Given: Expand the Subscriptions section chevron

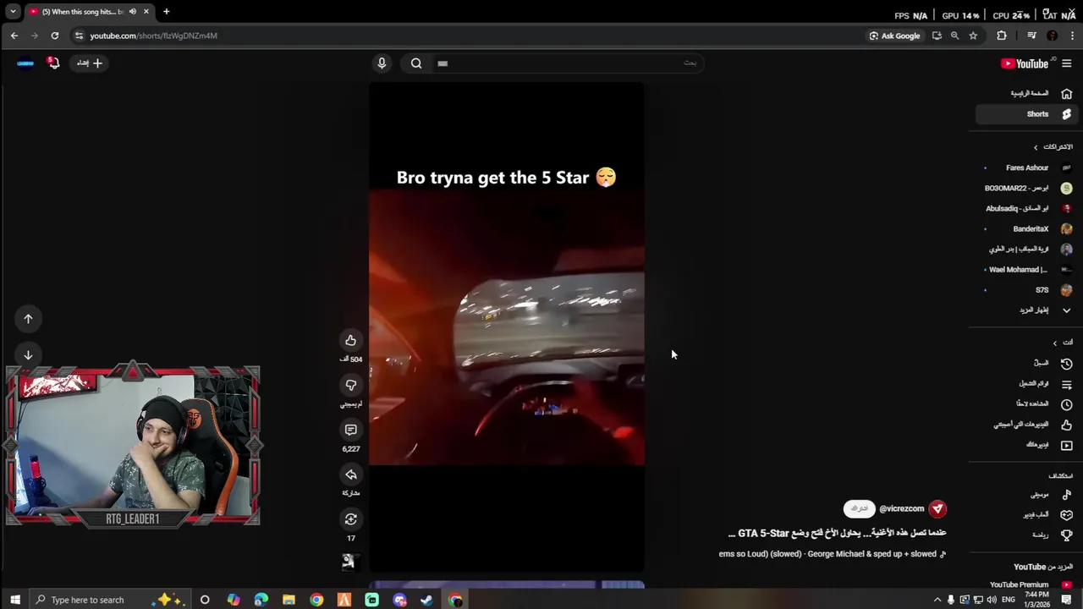Looking at the screenshot, I should click(1036, 147).
